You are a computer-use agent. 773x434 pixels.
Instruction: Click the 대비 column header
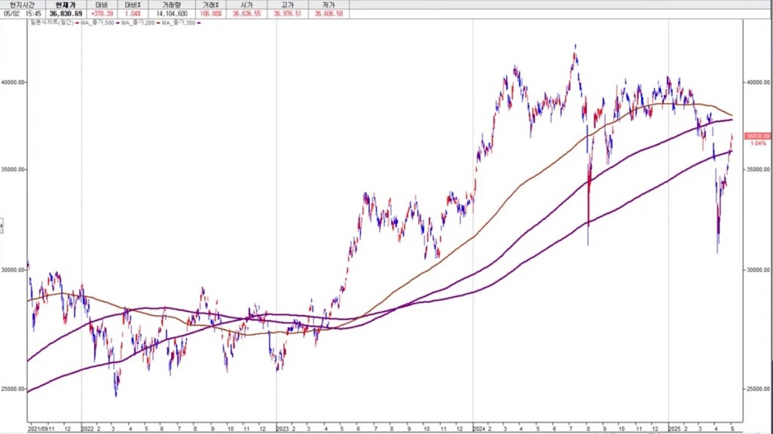tap(102, 5)
